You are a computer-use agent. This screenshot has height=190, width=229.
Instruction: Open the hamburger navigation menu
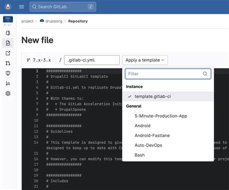point(22,7)
